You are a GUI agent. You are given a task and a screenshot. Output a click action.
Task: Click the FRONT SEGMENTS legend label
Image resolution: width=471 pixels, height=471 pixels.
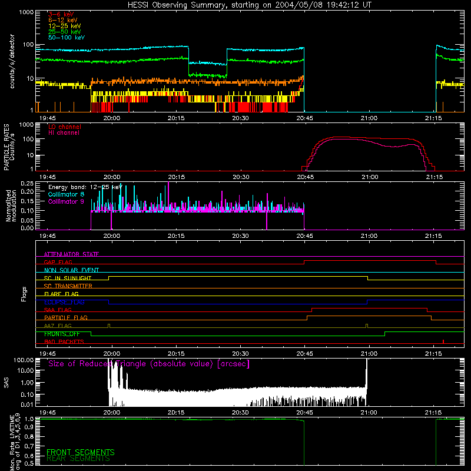pos(81,452)
